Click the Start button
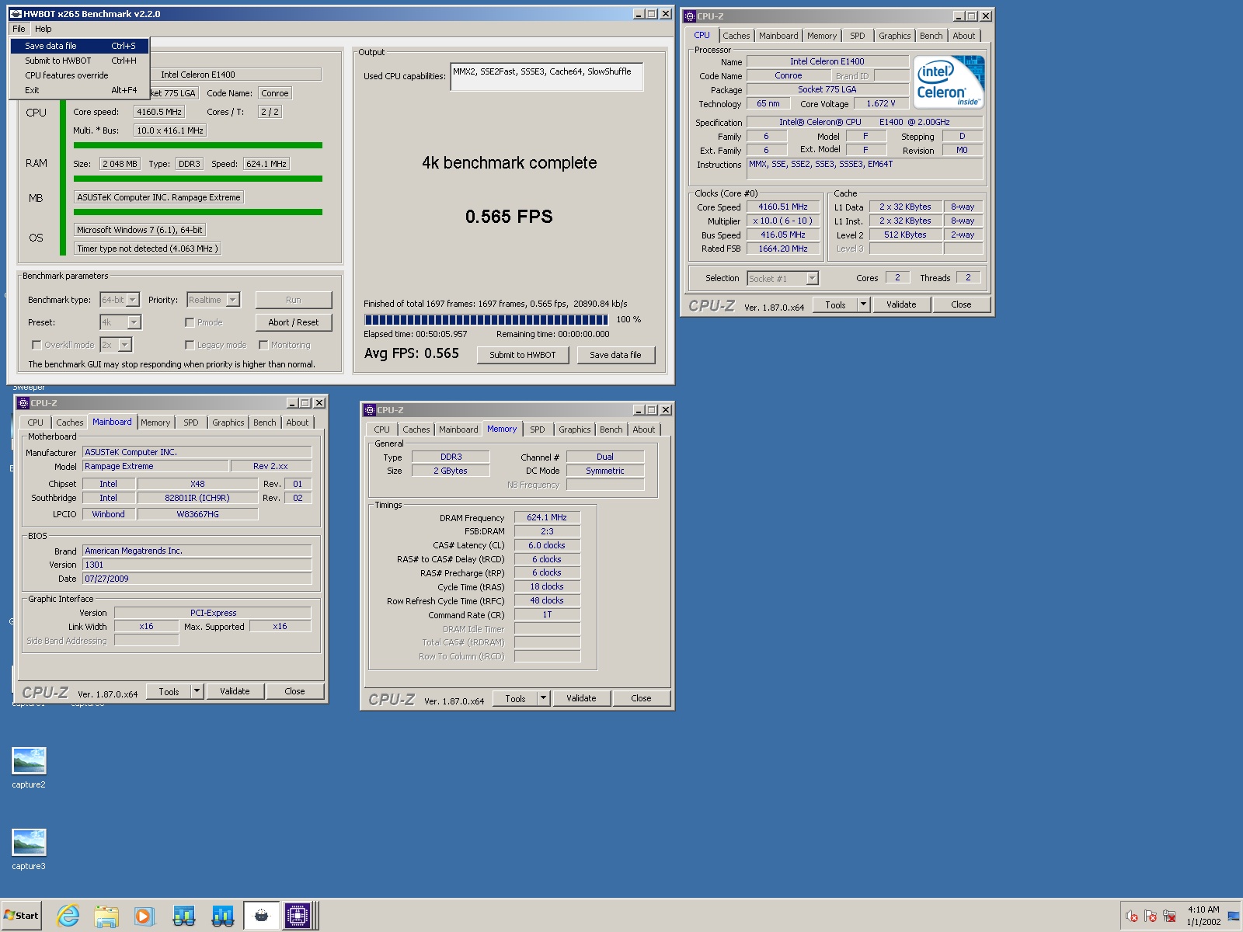The width and height of the screenshot is (1243, 932). [22, 916]
